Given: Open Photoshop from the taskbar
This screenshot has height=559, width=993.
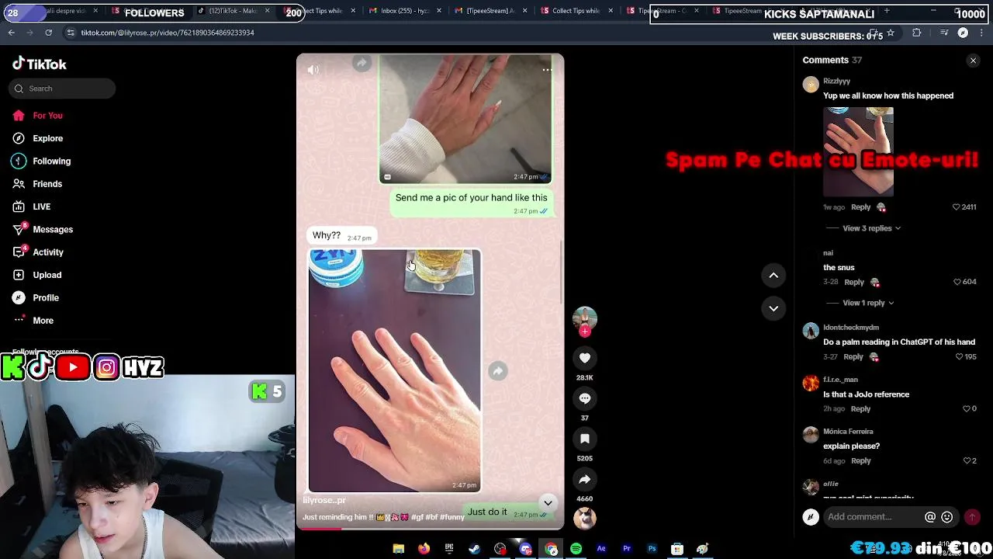Looking at the screenshot, I should coord(652,549).
